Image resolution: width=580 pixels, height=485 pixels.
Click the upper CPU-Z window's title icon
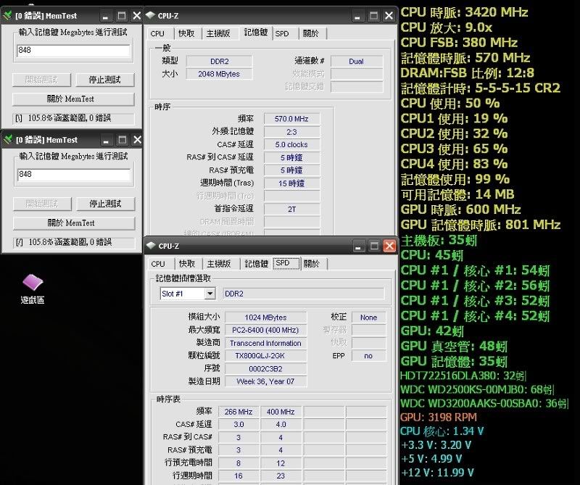(x=150, y=15)
